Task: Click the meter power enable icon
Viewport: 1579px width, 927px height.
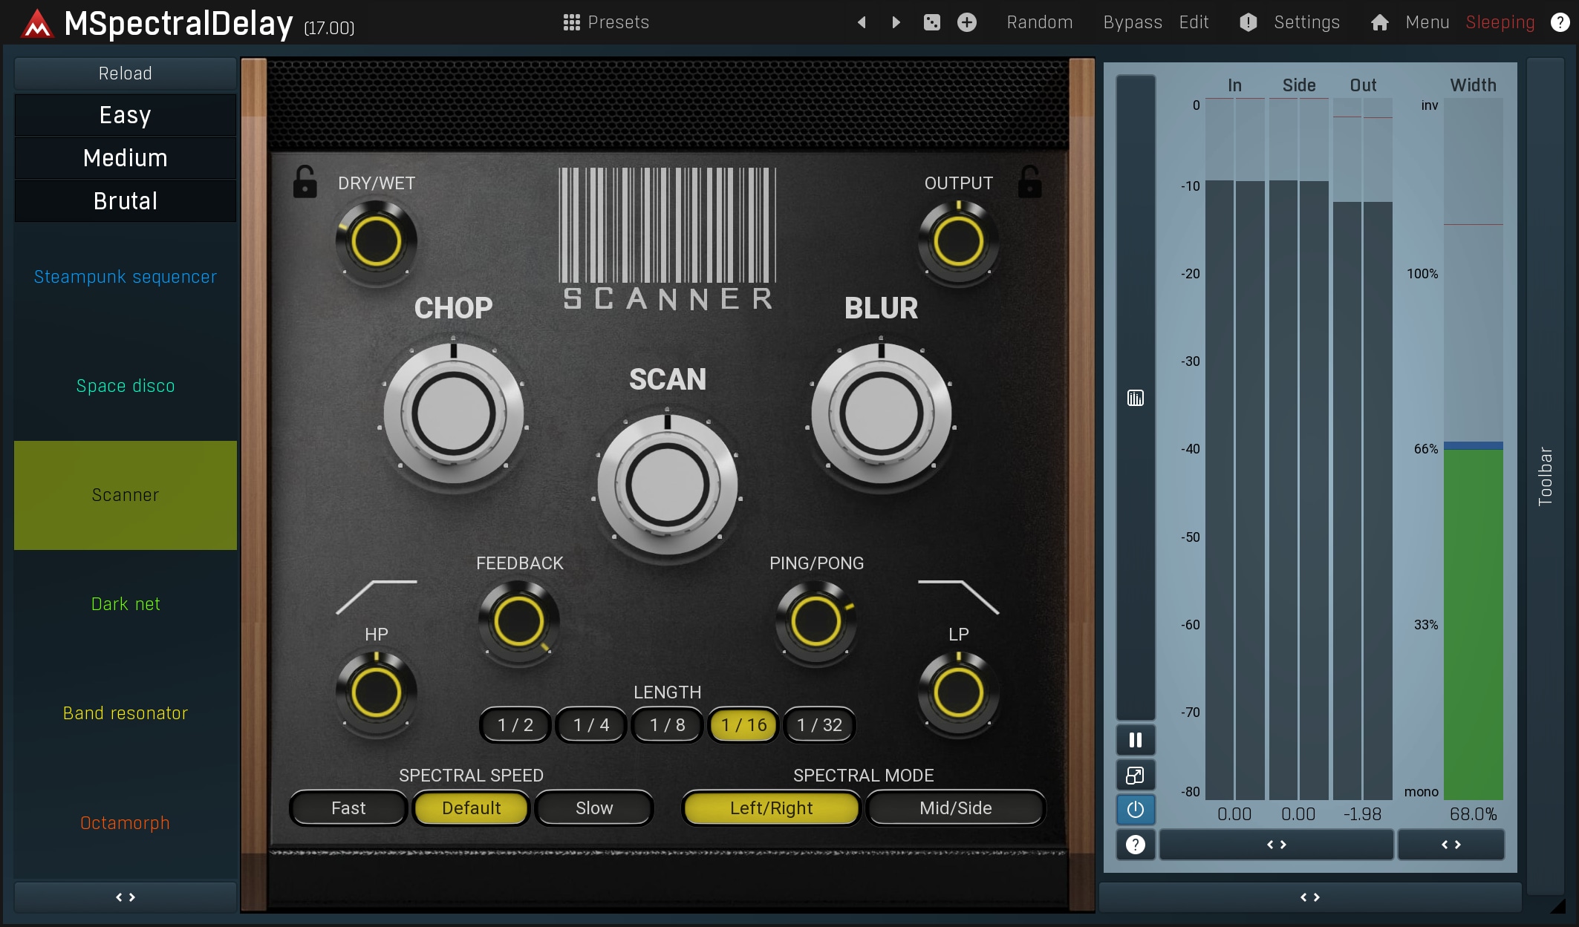Action: coord(1135,810)
